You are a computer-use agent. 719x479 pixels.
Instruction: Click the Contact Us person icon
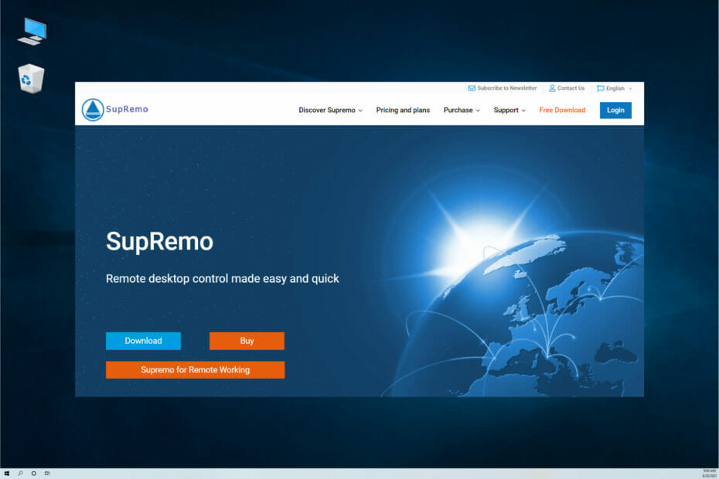point(552,88)
